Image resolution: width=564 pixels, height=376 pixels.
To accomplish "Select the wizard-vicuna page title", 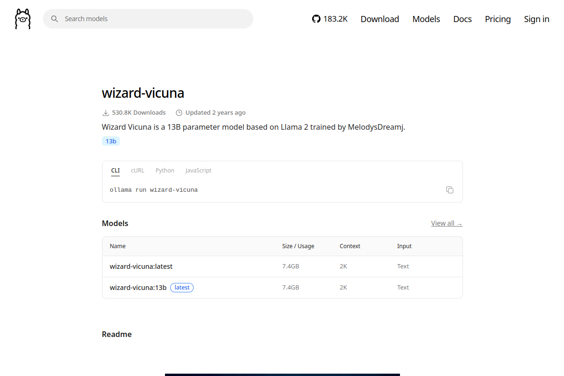I will tap(143, 93).
